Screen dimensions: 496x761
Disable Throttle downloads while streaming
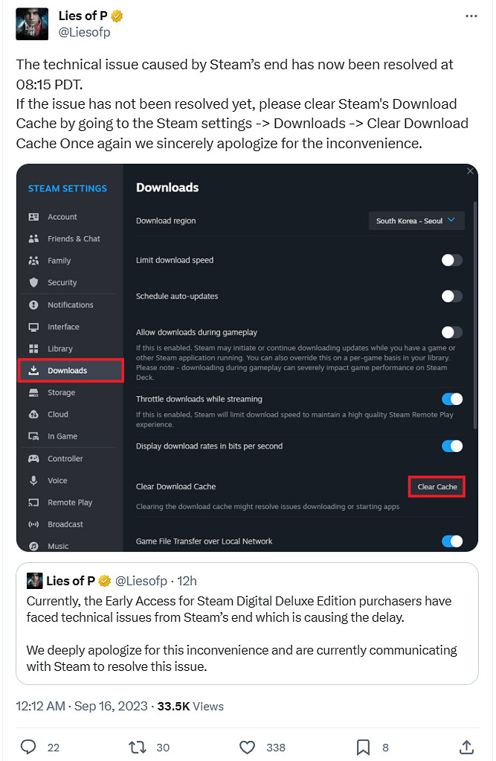[x=451, y=399]
